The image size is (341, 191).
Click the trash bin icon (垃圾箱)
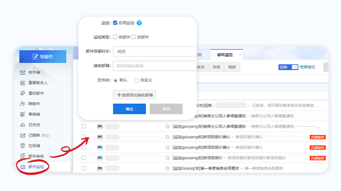(23, 146)
